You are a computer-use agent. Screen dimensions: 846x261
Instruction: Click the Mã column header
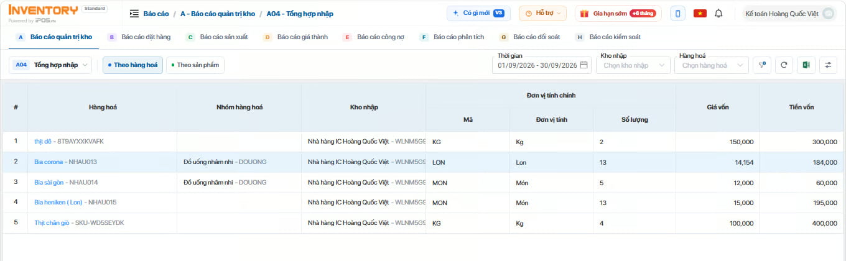tap(468, 120)
